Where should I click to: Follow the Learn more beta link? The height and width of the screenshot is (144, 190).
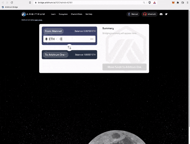[x=38, y=20]
